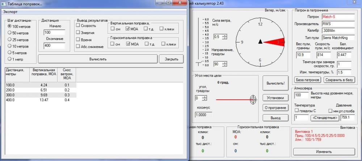Click the О программе button
This screenshot has height=161, width=362.
click(276, 108)
